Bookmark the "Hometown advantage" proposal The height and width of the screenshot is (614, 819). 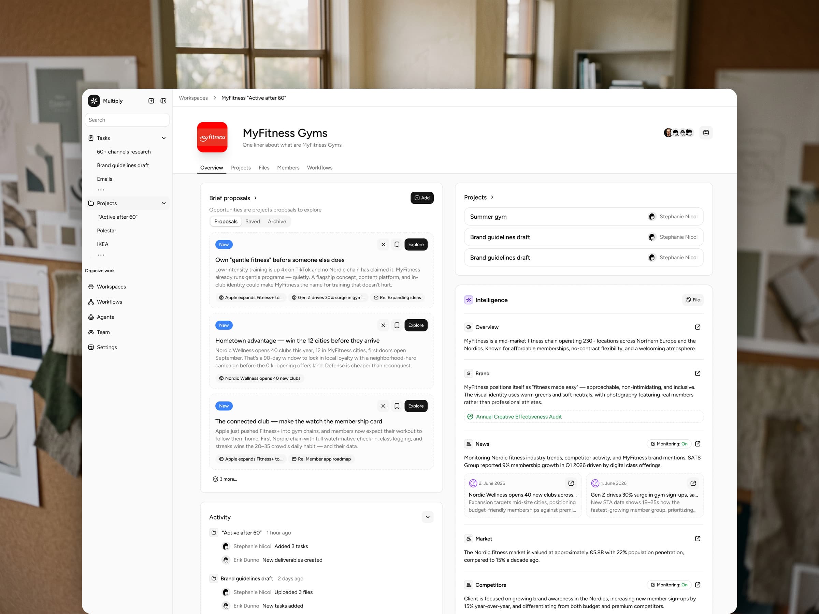(x=397, y=325)
